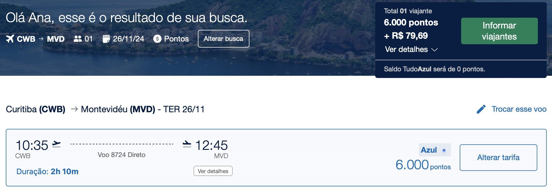Click the passengers icon next to 01

point(78,39)
